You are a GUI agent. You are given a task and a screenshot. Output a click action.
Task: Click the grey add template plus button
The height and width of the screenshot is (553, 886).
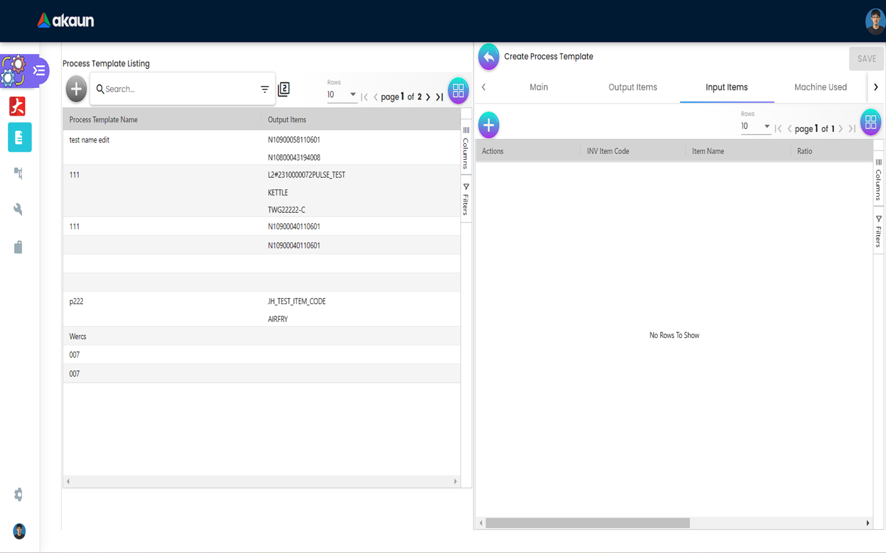coord(76,89)
